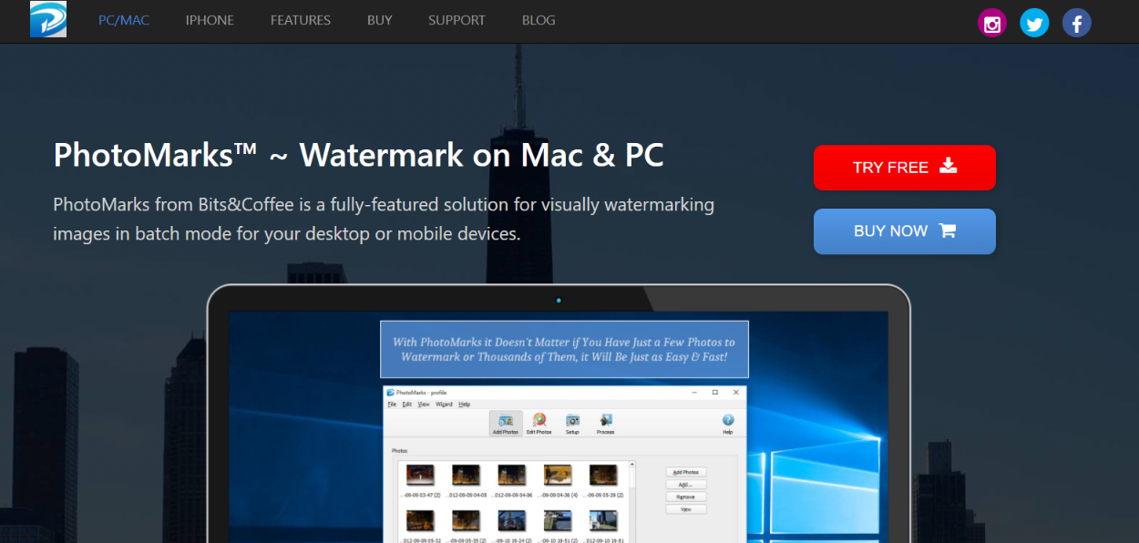
Task: Click the Setup toolbar icon
Action: [x=572, y=422]
